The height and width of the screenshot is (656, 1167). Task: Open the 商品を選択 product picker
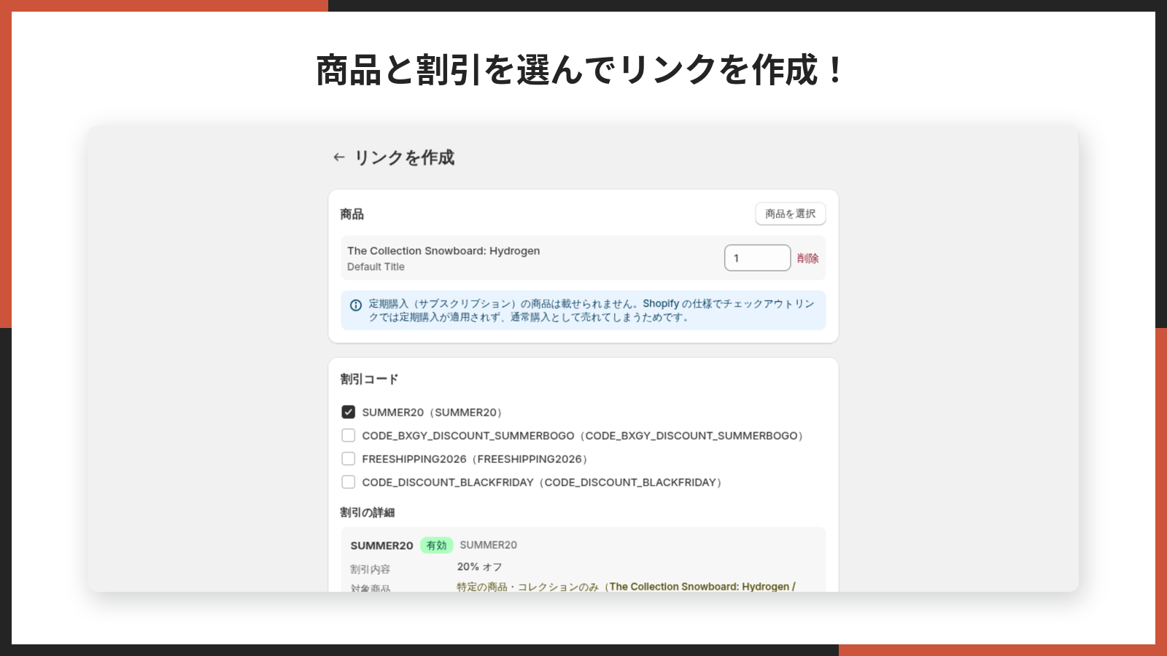[791, 214]
